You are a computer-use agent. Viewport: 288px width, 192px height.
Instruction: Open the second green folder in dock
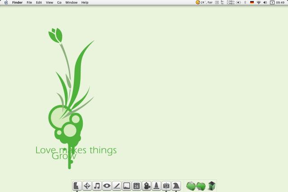[201, 186]
